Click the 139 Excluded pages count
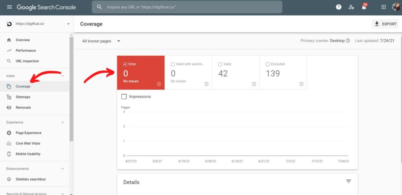This screenshot has height=195, width=402. coord(273,73)
